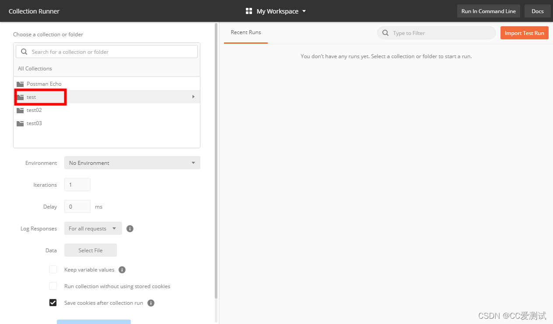The height and width of the screenshot is (324, 553).
Task: Click the Delay input field
Action: [77, 206]
